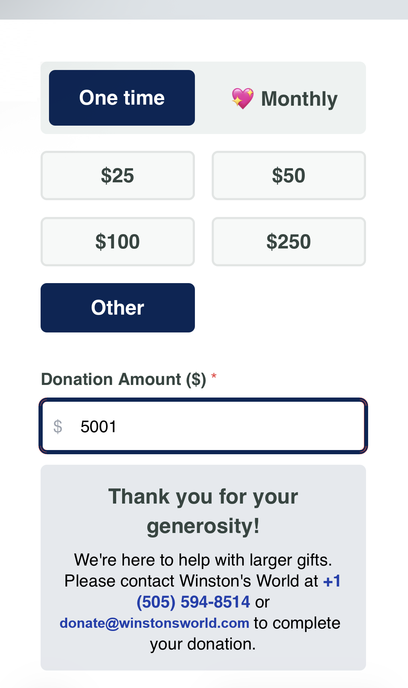Screen dimensions: 408x688
Task: Switch to Monthly donation frequency
Action: click(284, 98)
